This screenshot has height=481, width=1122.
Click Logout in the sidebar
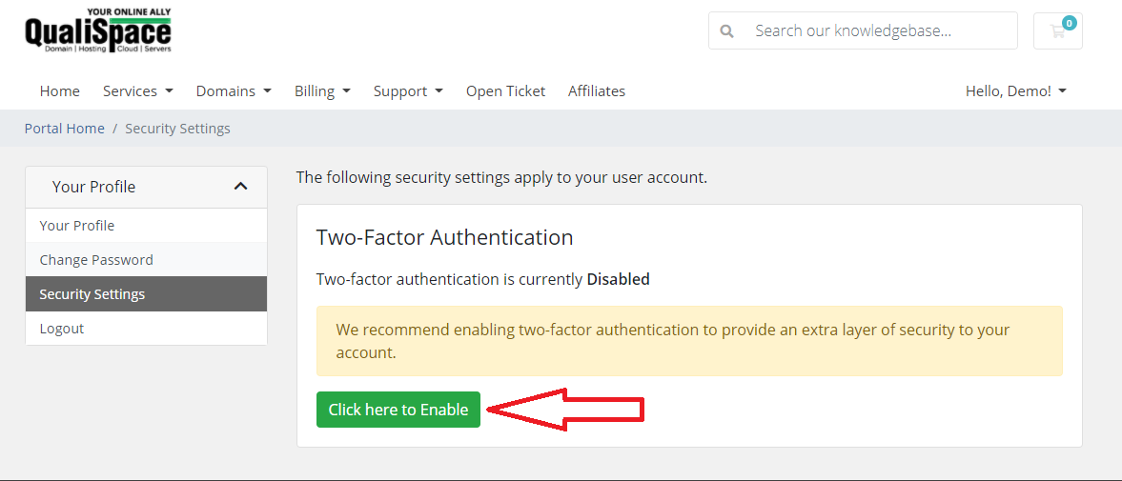tap(62, 329)
